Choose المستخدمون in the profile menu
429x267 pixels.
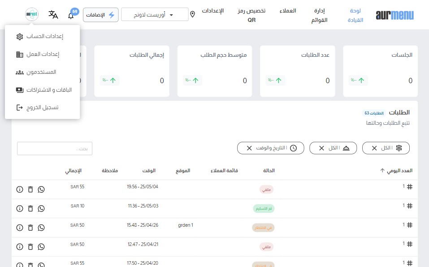43,72
